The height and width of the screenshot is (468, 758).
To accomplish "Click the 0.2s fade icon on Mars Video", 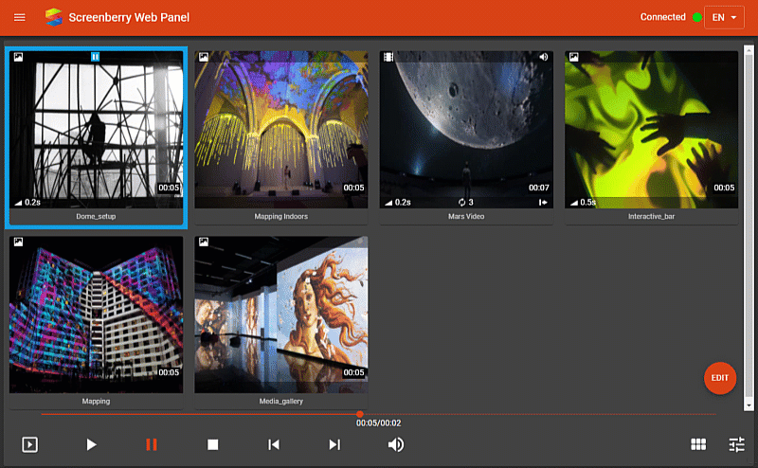I will click(388, 203).
